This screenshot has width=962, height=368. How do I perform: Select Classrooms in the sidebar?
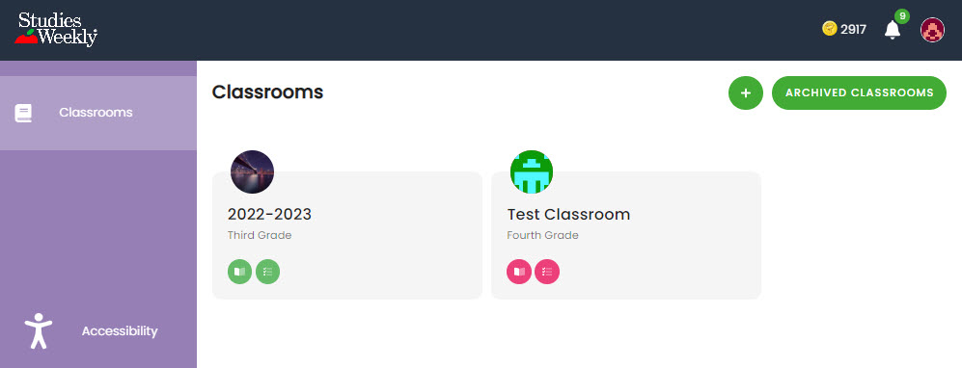tap(98, 114)
